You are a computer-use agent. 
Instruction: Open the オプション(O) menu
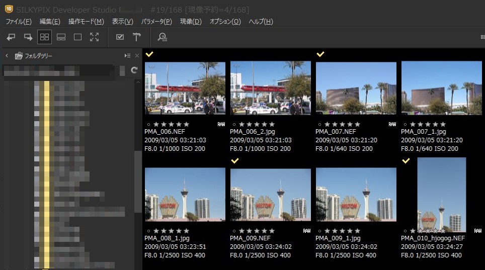click(225, 21)
